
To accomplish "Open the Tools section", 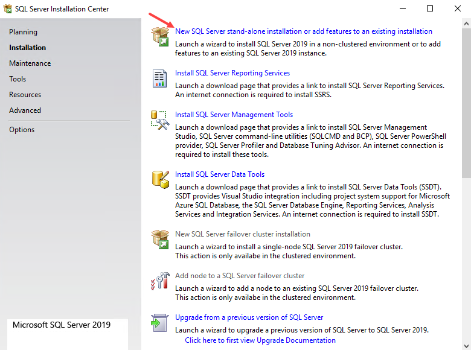I will pyautogui.click(x=18, y=78).
